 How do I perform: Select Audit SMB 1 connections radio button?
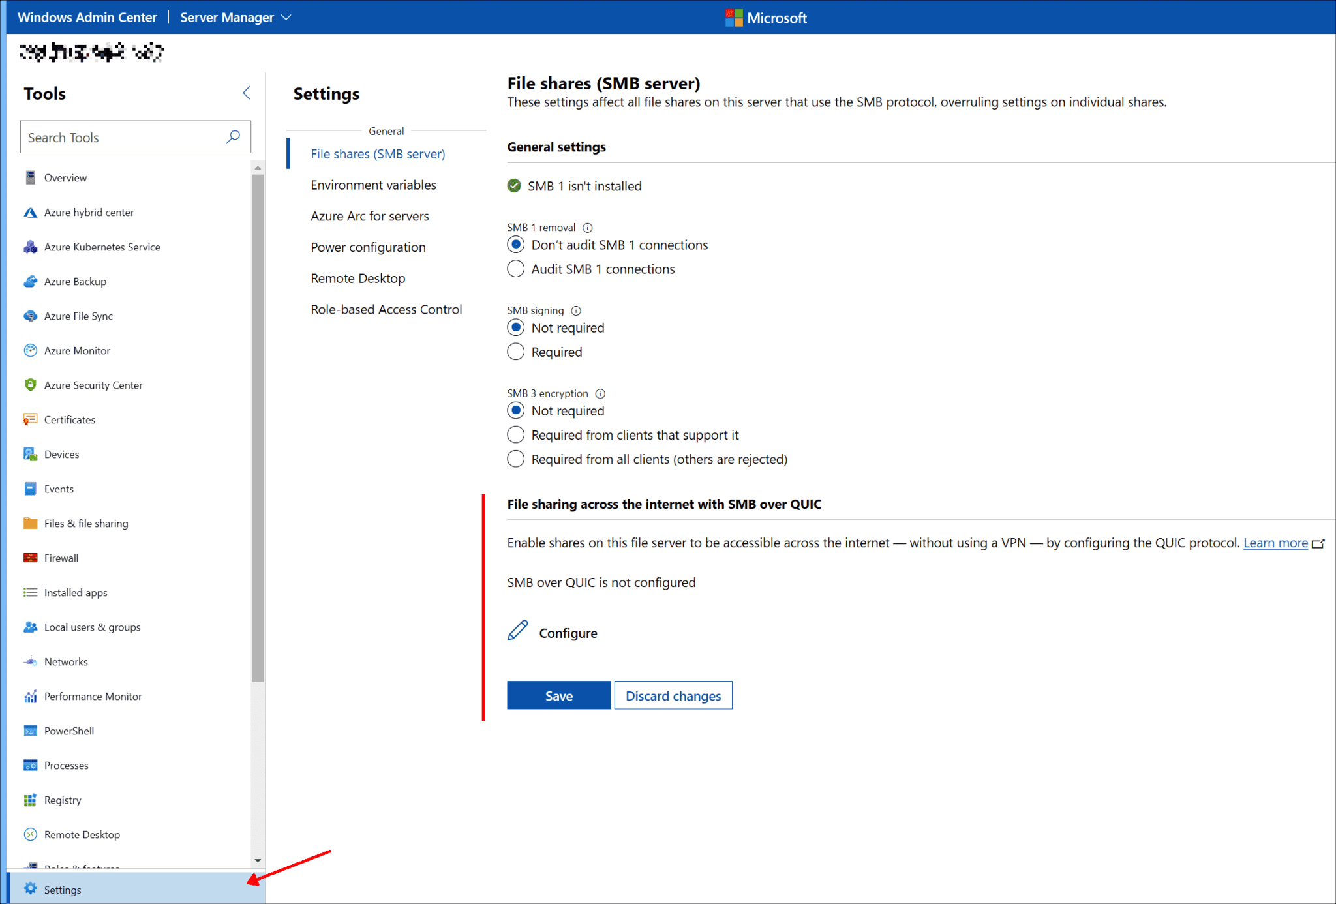(x=515, y=268)
